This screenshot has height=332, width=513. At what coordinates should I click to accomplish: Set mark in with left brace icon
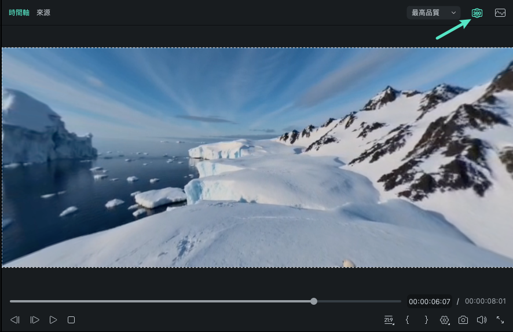[x=407, y=320]
